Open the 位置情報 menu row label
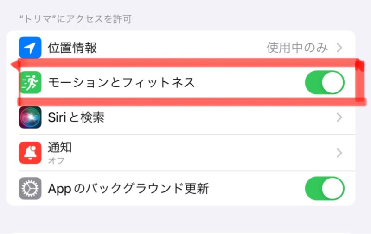Image resolution: width=371 pixels, height=234 pixels. click(x=72, y=48)
